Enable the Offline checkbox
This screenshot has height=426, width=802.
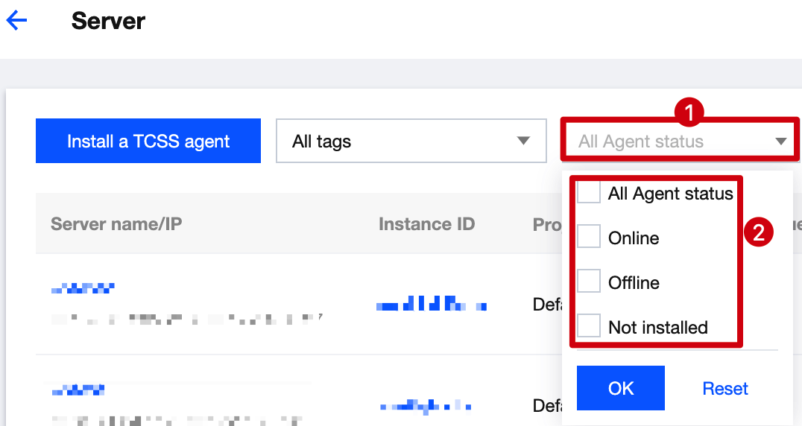589,282
